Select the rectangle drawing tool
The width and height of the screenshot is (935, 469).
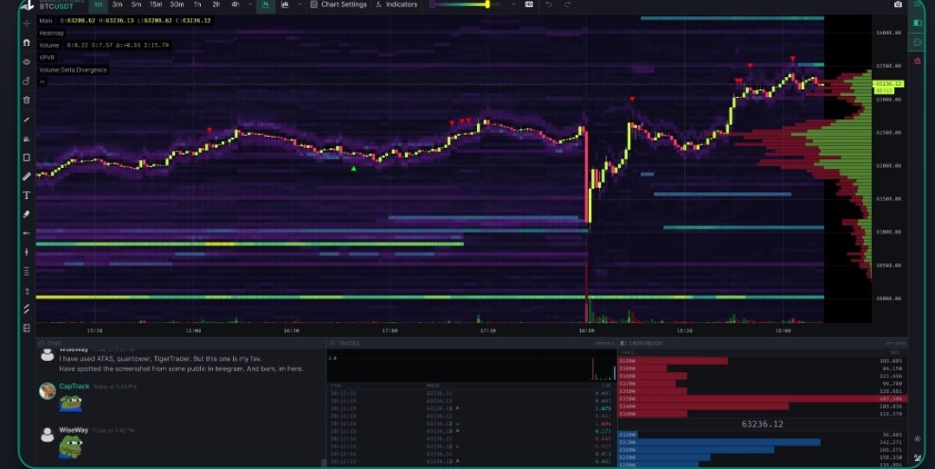tap(26, 157)
